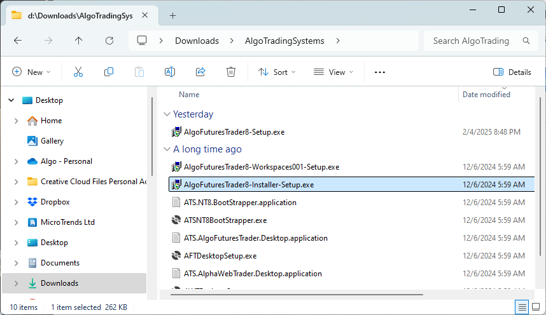Screen dimensions: 546x315
Task: Go forward with the right arrow
Action: tap(48, 41)
